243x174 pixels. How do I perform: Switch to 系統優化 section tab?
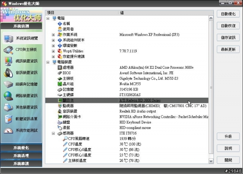(21, 148)
